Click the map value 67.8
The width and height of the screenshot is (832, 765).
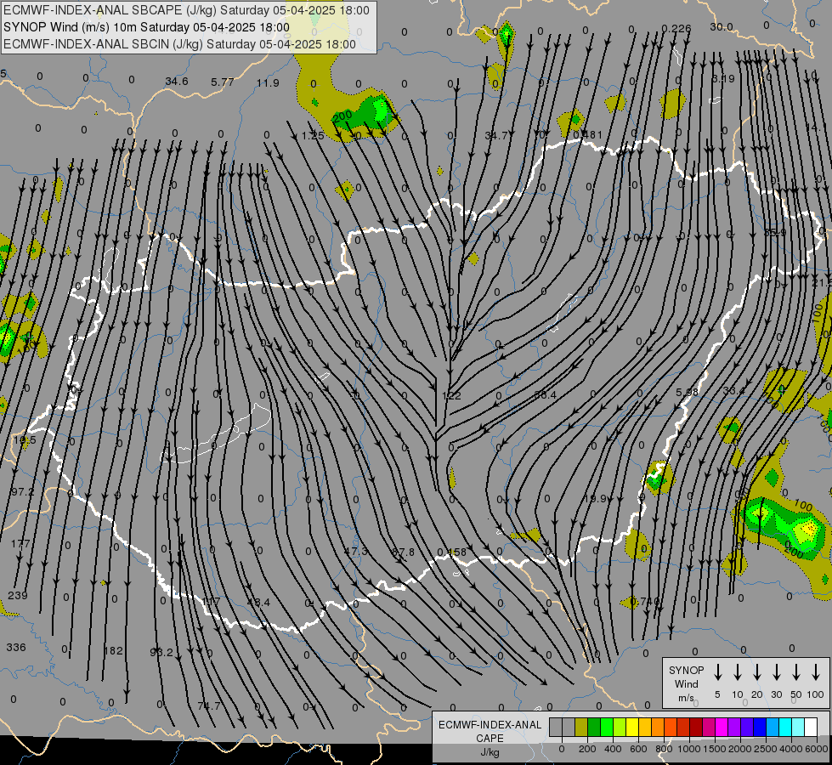tap(403, 552)
